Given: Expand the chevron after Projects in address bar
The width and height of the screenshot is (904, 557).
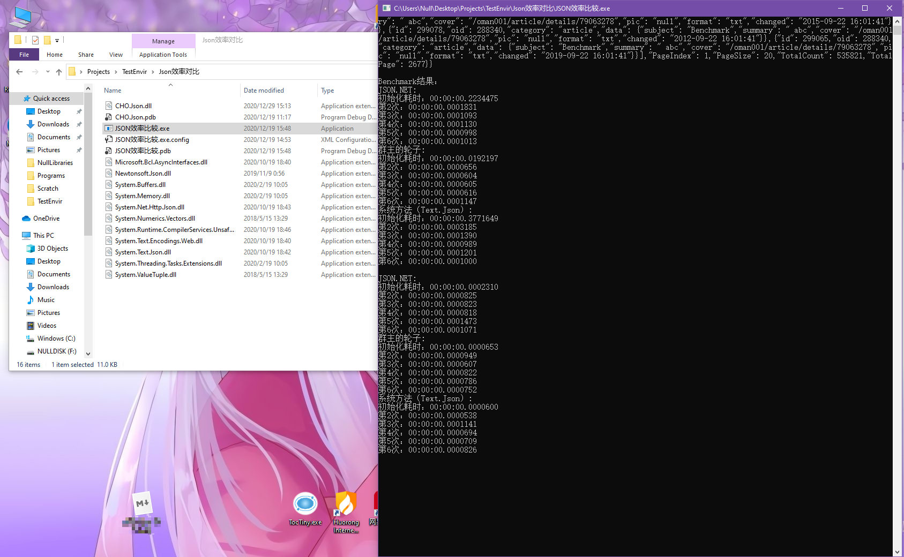Looking at the screenshot, I should (116, 72).
